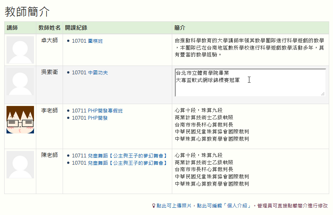Click the teacher name 吳索衛
This screenshot has height=215, width=333.
click(x=49, y=72)
